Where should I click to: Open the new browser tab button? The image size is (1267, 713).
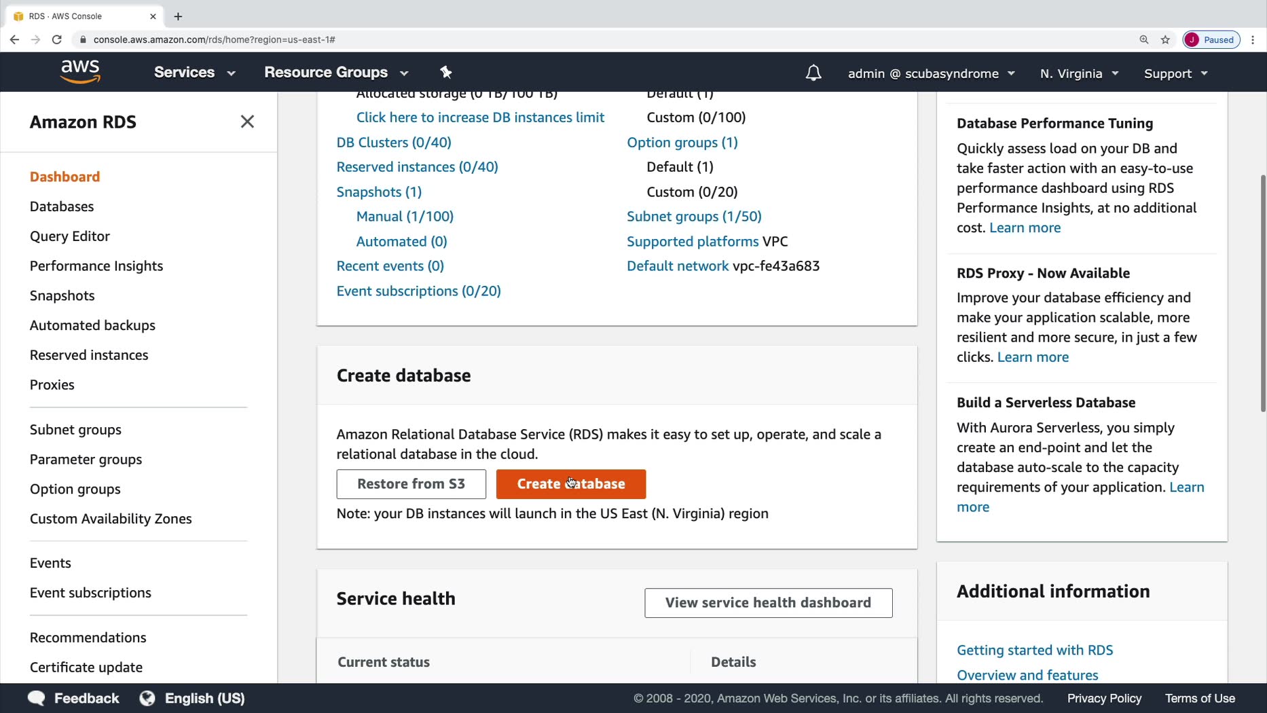[x=178, y=16]
